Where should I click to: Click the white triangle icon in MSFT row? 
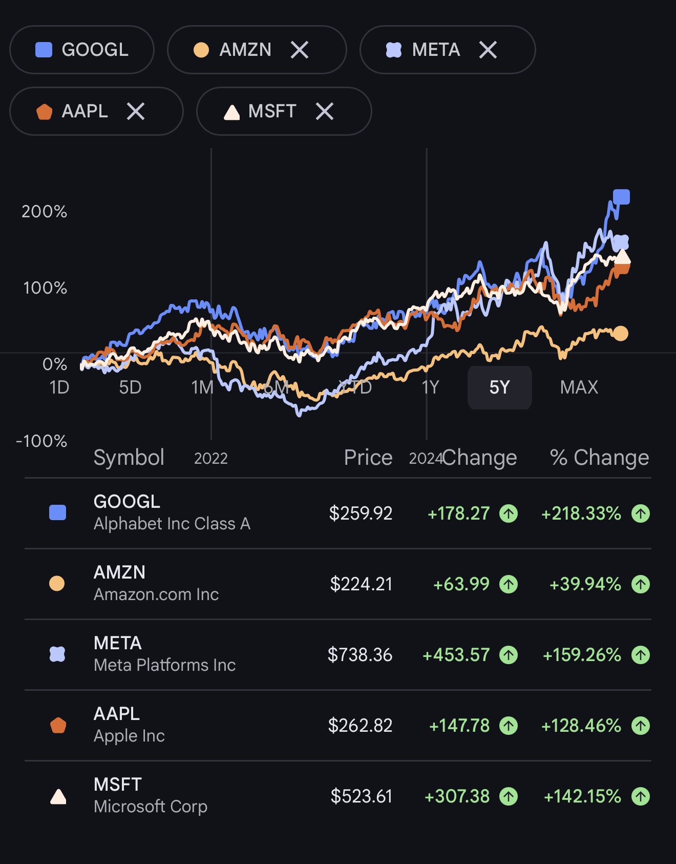(58, 796)
